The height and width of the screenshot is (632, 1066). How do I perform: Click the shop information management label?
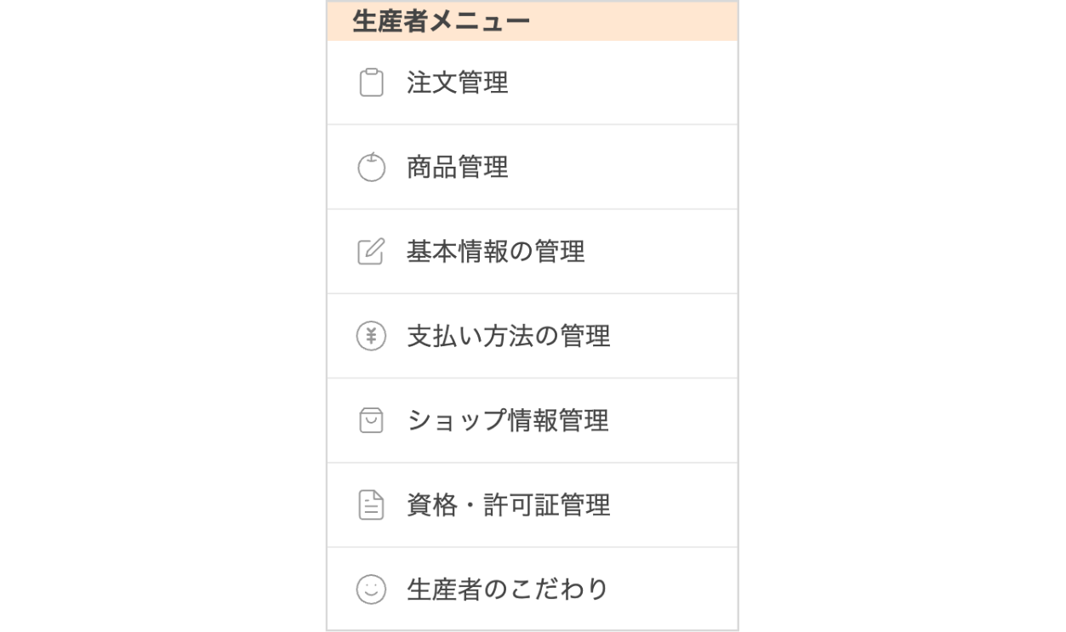(x=506, y=419)
